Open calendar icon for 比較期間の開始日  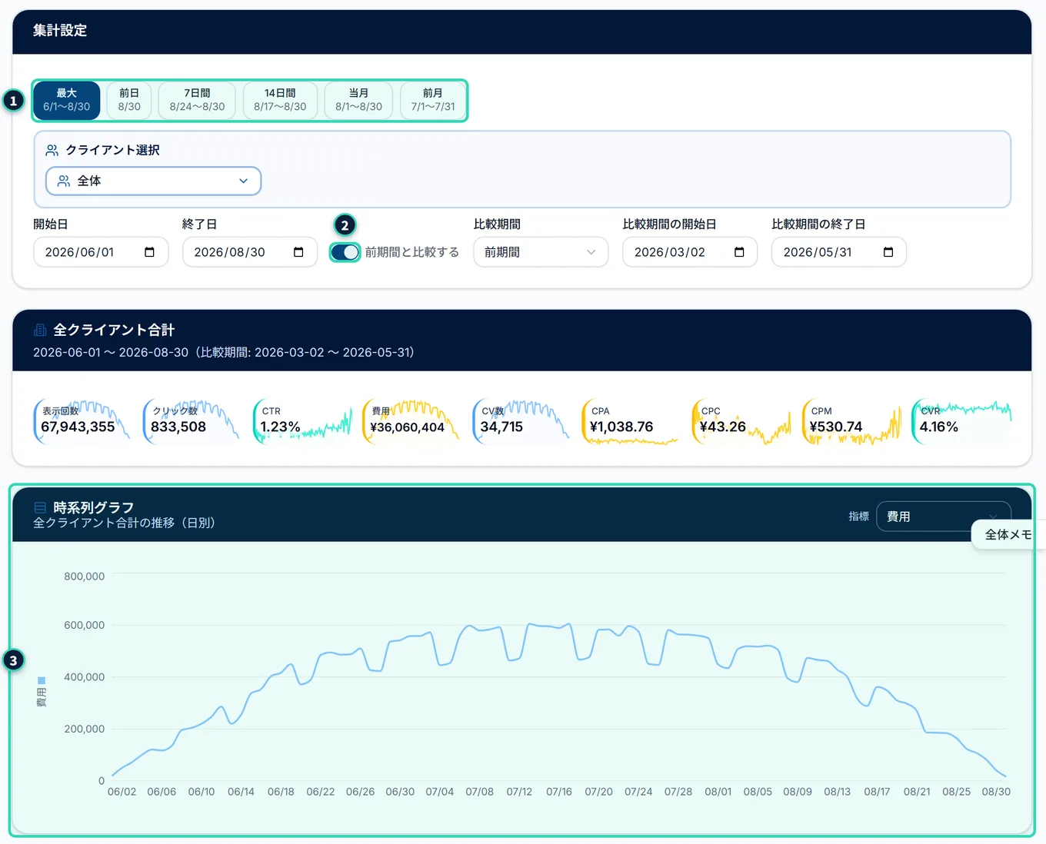coord(739,252)
